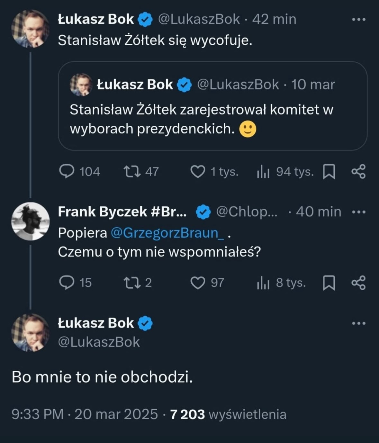Share the top tweet by Łukasz Bok

point(358,171)
